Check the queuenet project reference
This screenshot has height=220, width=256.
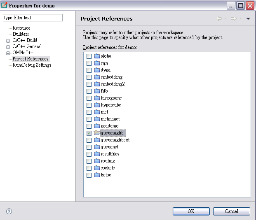coord(89,147)
